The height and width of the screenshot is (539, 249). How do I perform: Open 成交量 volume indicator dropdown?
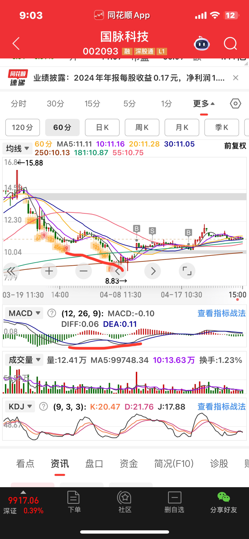click(x=24, y=360)
